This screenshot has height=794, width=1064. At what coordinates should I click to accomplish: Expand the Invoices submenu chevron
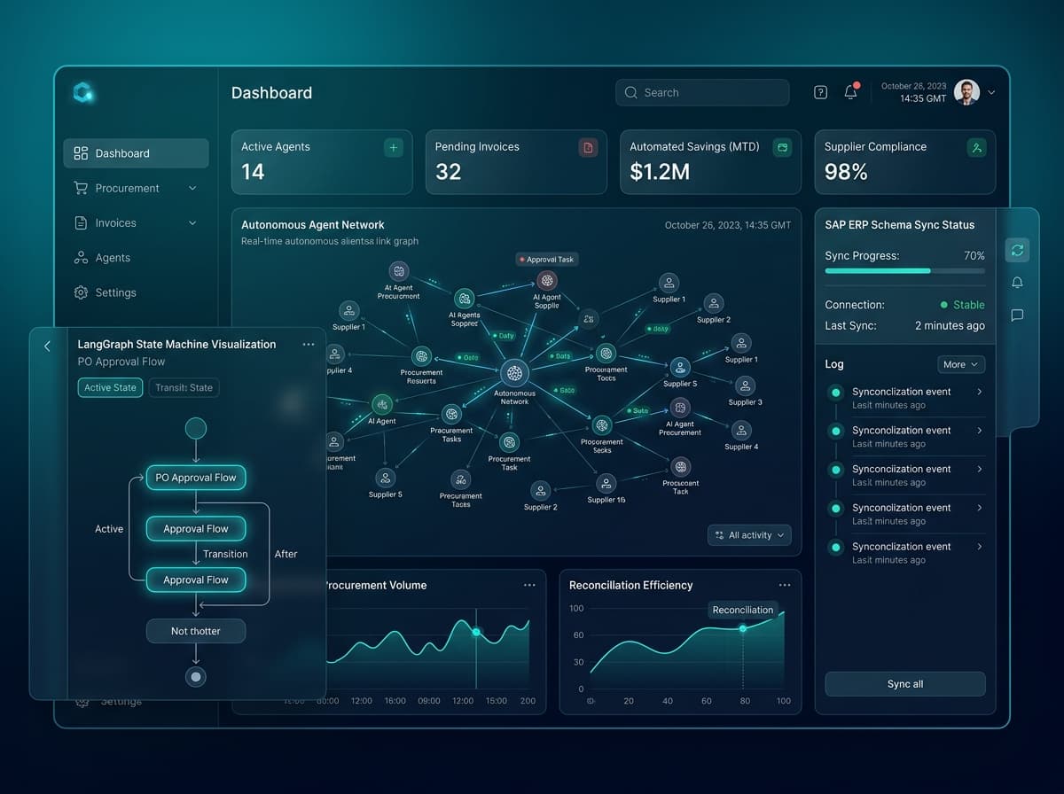pyautogui.click(x=192, y=223)
